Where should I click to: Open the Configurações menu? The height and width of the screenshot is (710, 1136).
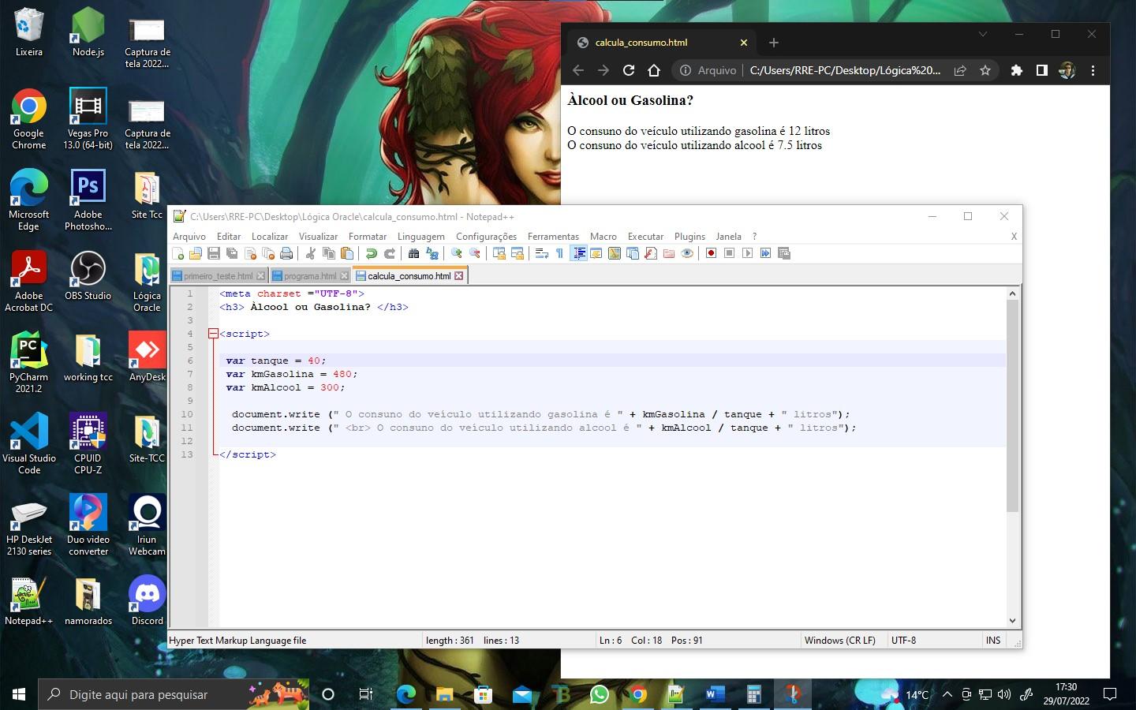(486, 237)
